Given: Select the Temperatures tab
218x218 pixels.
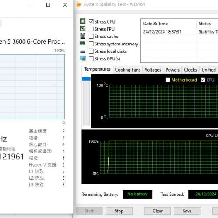Looking at the screenshot, I should tap(97, 69).
